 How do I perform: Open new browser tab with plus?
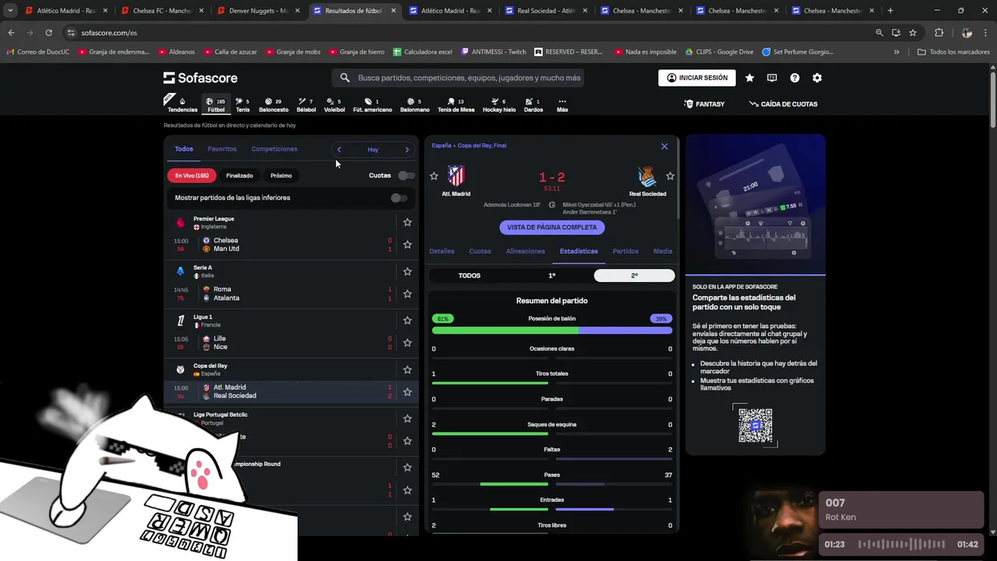tap(890, 11)
